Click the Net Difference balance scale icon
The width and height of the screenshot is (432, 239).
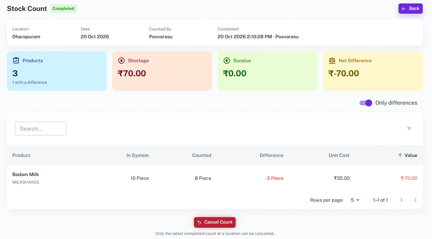tap(332, 61)
